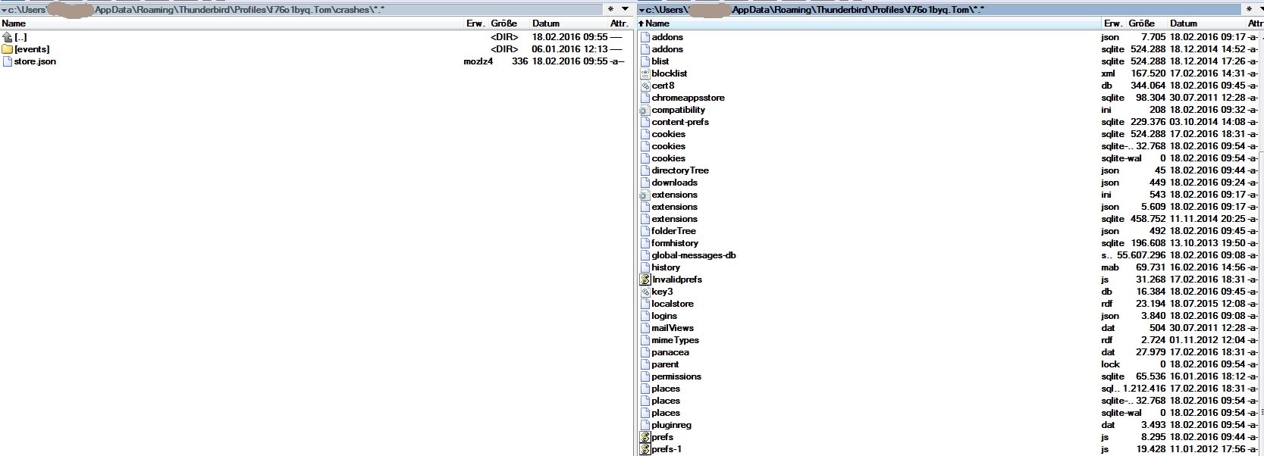Open left panel favorites asterisk button

point(611,9)
